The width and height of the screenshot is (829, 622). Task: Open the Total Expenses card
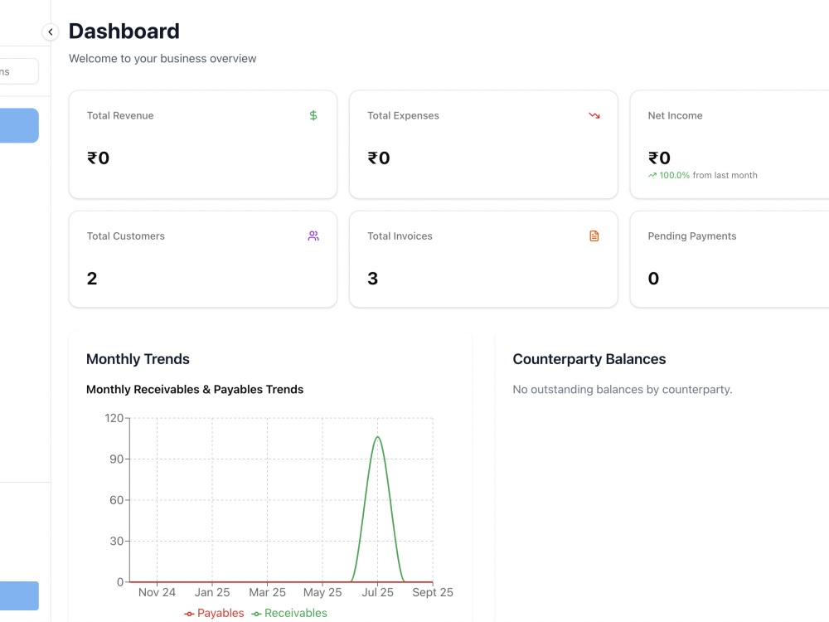pyautogui.click(x=483, y=144)
